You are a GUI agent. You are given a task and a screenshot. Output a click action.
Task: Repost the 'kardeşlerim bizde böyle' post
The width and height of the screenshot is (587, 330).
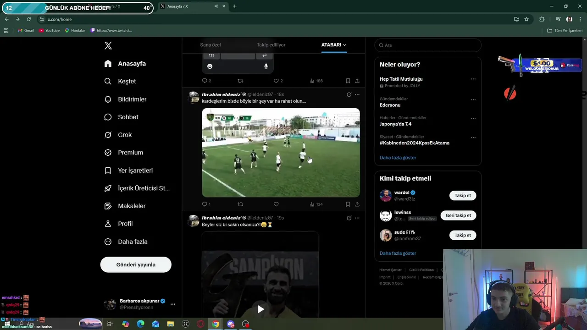click(240, 204)
